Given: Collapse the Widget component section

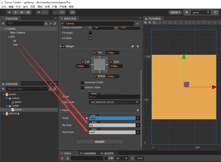Looking at the screenshot, I should click(x=61, y=46).
